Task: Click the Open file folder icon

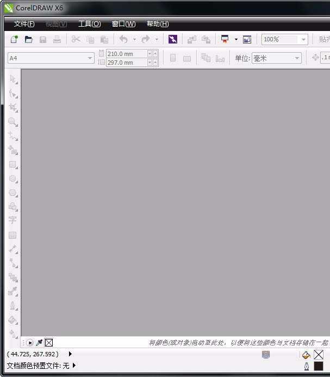Action: point(29,40)
